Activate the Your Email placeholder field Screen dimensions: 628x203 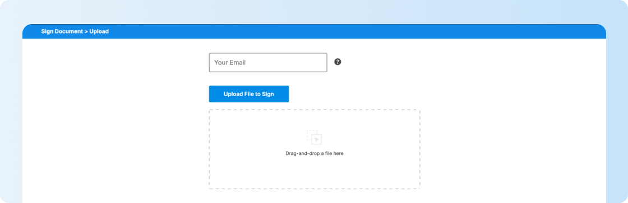[268, 62]
